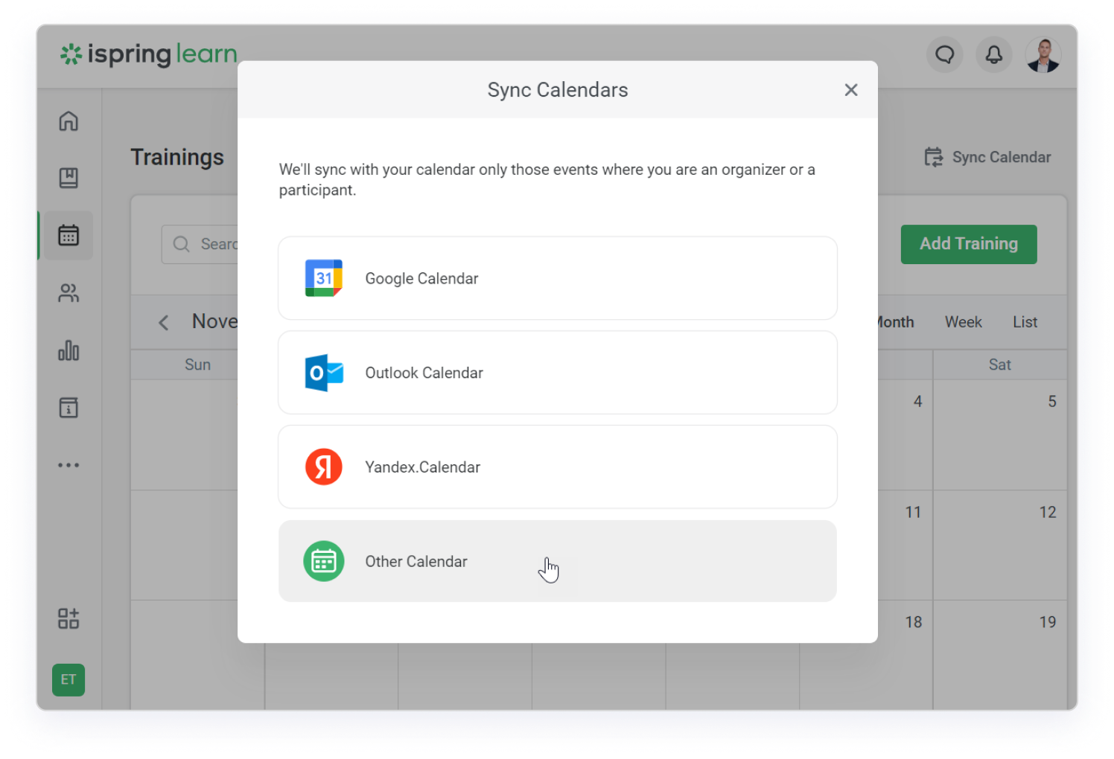Switch to the Week view tab
The height and width of the screenshot is (759, 1114).
tap(964, 322)
